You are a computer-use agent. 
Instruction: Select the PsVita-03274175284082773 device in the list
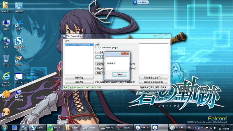click(79, 45)
